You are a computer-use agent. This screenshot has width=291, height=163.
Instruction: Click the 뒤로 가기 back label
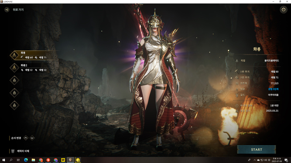[18, 10]
